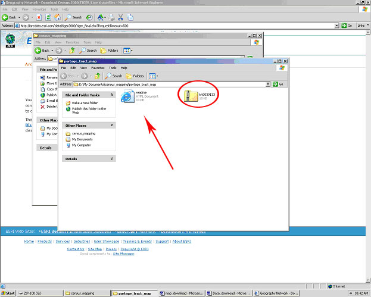
Task: Click Publish this folder to the Web
Action: coord(86,111)
